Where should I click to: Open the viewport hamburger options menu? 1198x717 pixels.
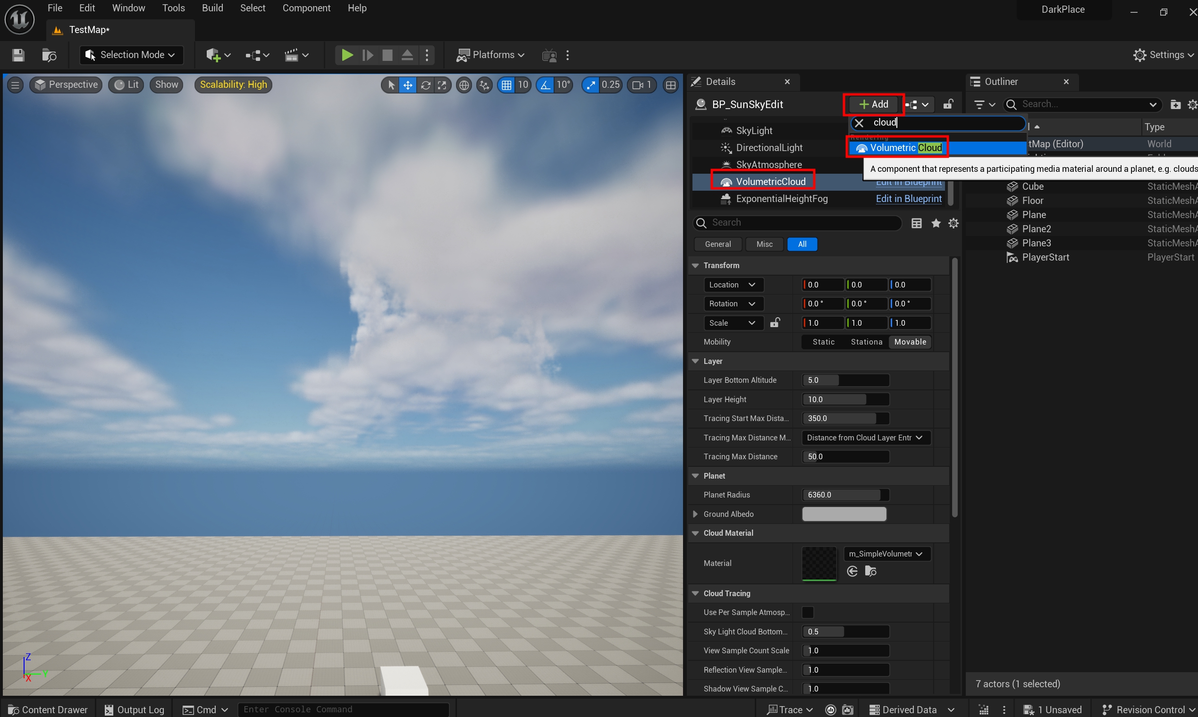pyautogui.click(x=15, y=85)
